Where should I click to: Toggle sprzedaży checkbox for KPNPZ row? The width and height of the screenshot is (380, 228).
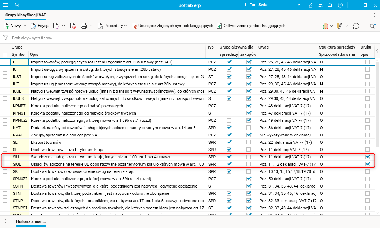229,106
